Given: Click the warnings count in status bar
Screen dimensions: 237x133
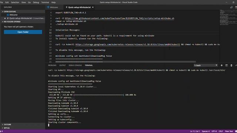Looking at the screenshot, I should point(1,132).
